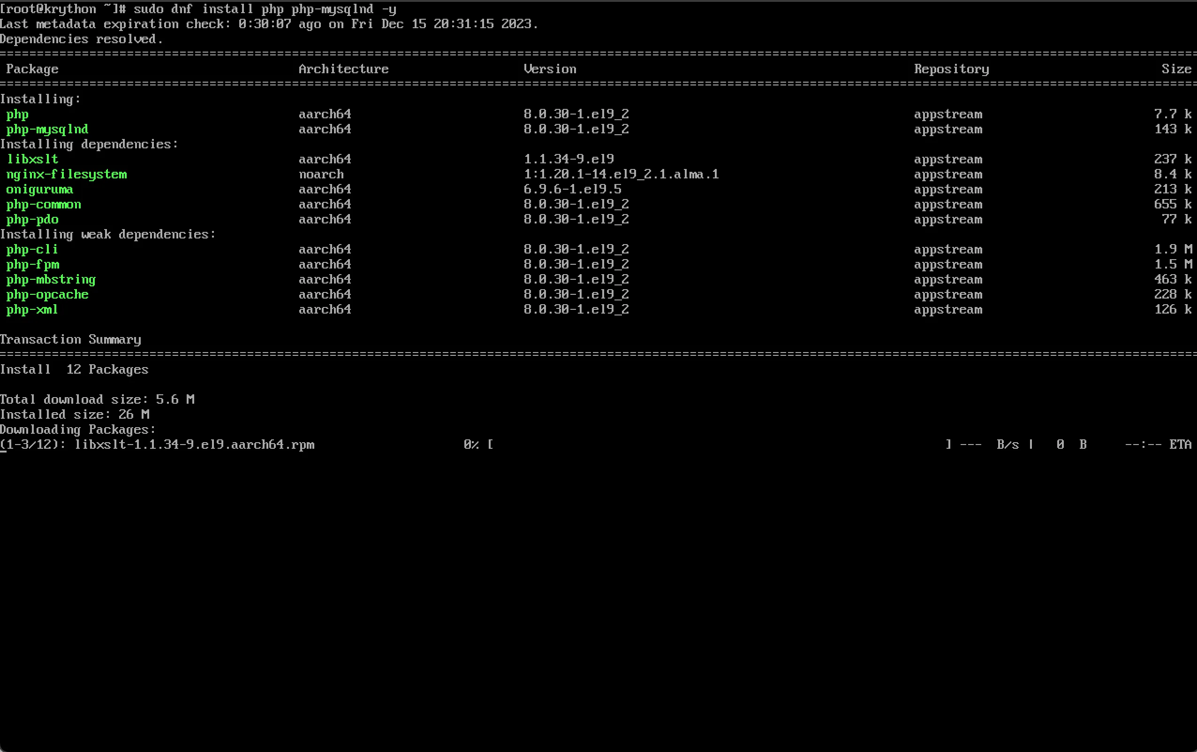This screenshot has height=752, width=1197.
Task: Click version '6.9.6-1.el9.5' of oniguruma
Action: pos(572,190)
